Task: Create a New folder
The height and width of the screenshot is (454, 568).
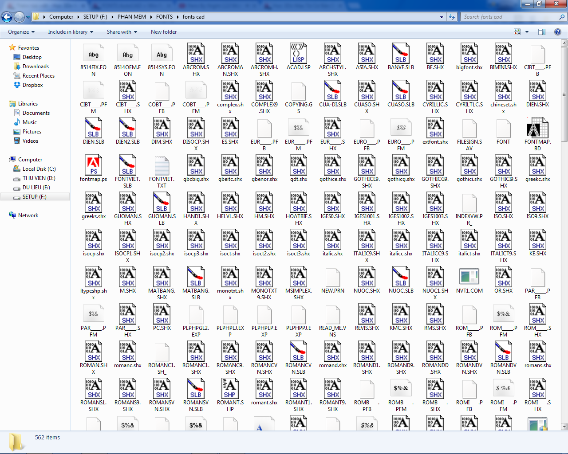Action: pyautogui.click(x=164, y=32)
